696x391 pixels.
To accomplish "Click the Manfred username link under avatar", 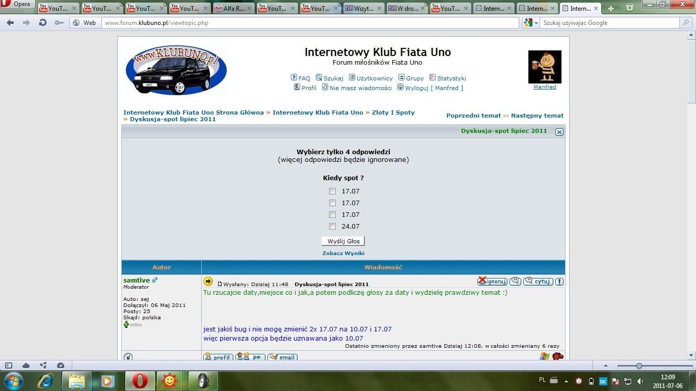I will point(545,87).
